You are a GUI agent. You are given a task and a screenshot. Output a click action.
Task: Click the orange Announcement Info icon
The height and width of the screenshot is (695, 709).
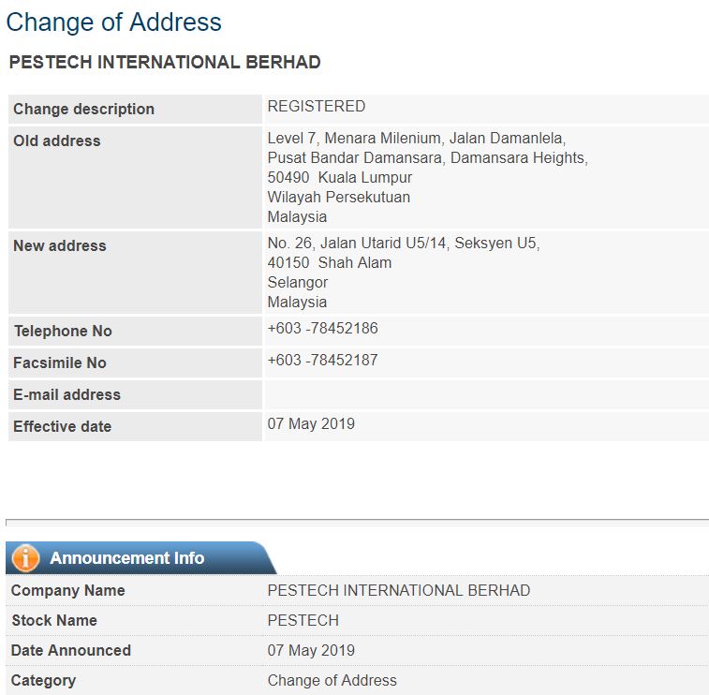(x=25, y=557)
